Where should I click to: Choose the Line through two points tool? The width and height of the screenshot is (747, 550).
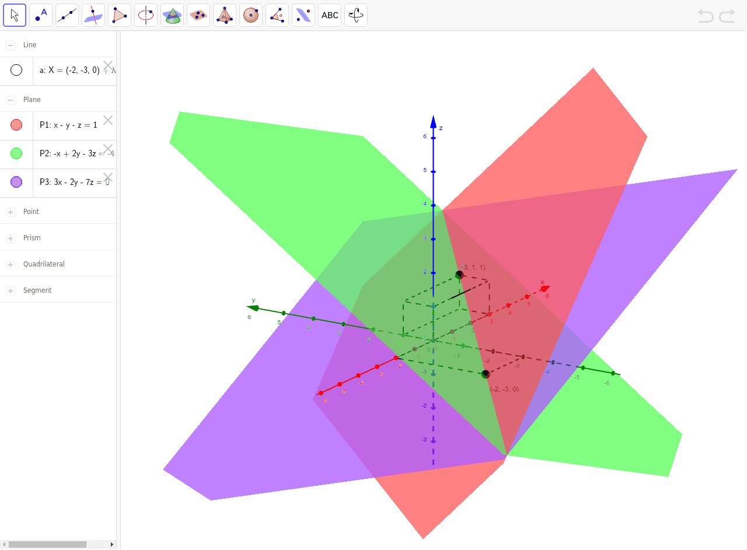[67, 15]
